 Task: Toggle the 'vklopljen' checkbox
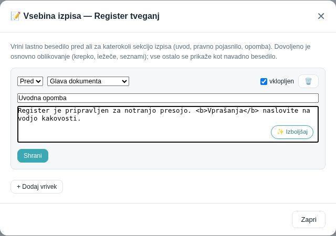click(x=264, y=81)
